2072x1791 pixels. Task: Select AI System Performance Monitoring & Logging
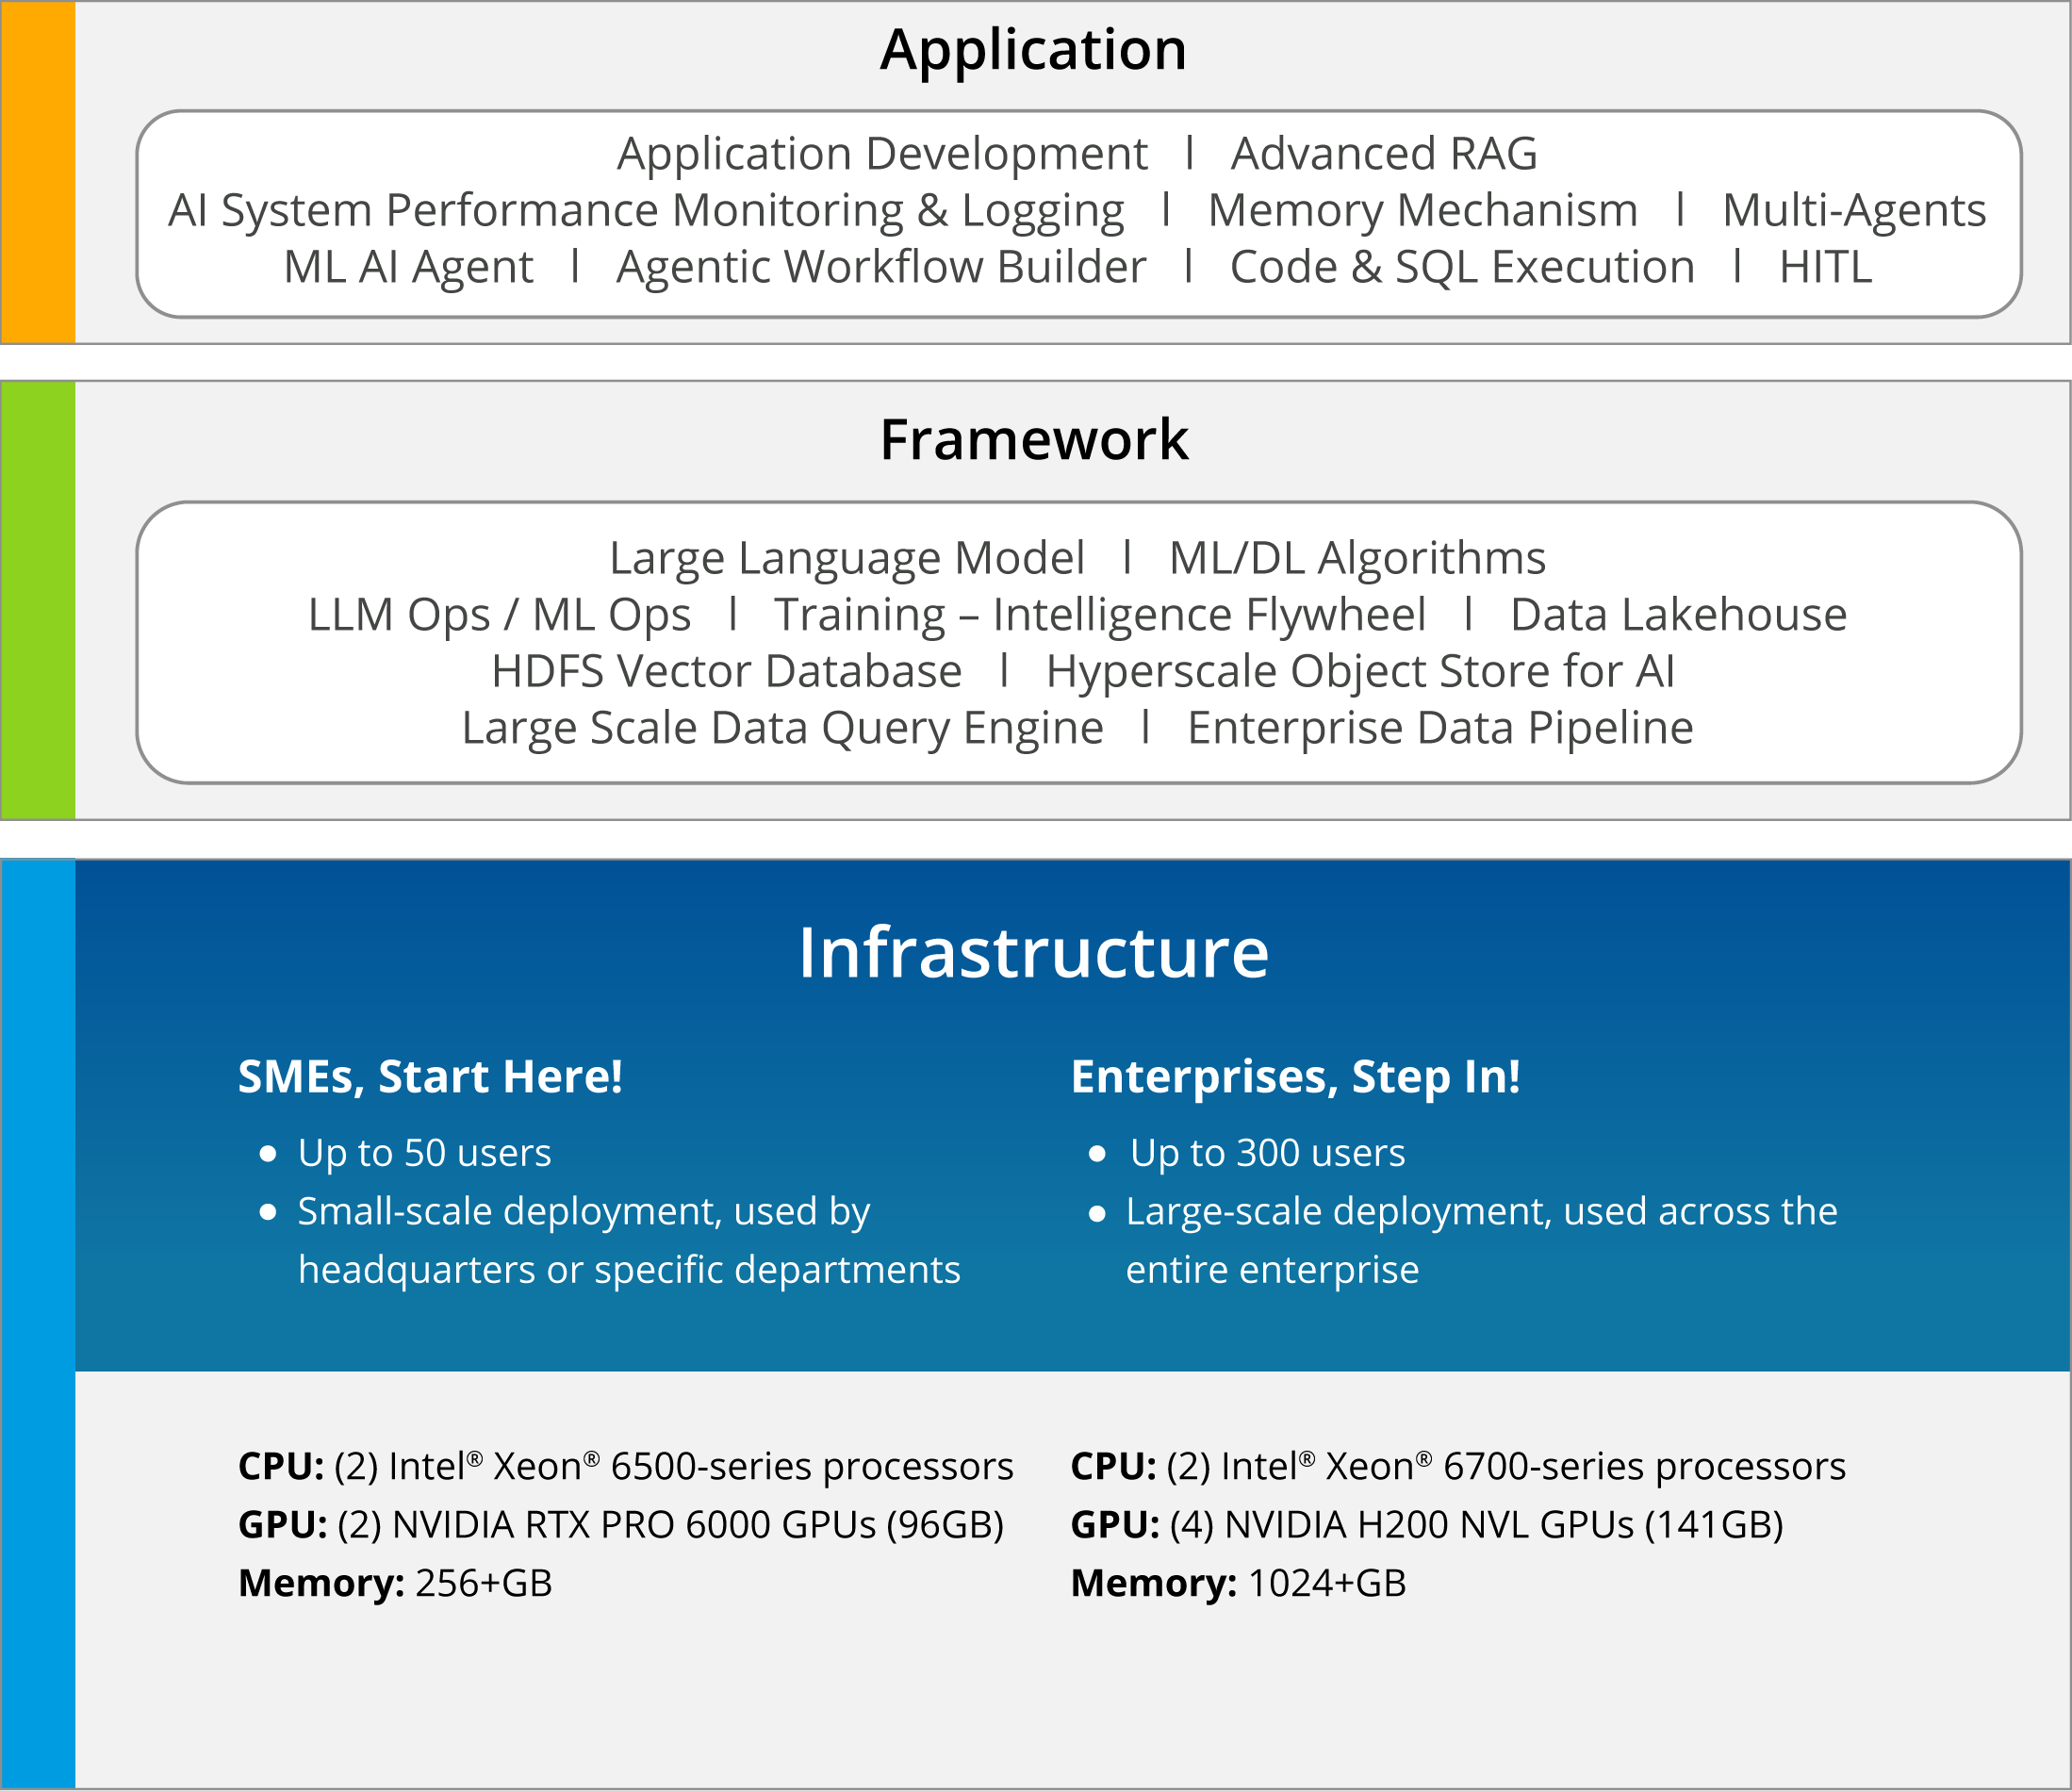point(646,212)
